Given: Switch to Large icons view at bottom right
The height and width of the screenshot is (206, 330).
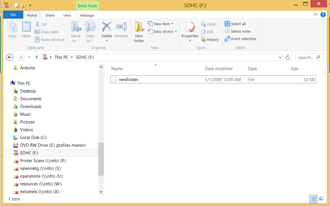Looking at the screenshot, I should 321,199.
